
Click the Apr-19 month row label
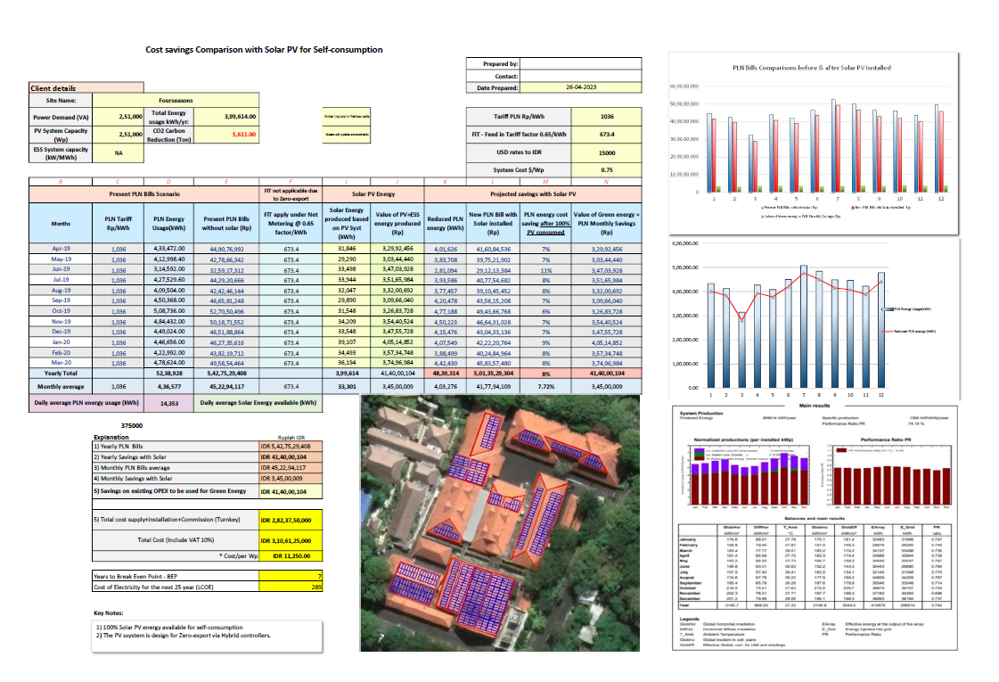(x=61, y=249)
